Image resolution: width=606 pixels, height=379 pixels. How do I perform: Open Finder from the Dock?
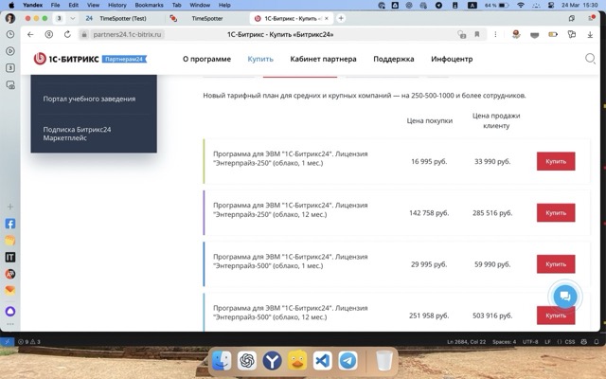[221, 361]
